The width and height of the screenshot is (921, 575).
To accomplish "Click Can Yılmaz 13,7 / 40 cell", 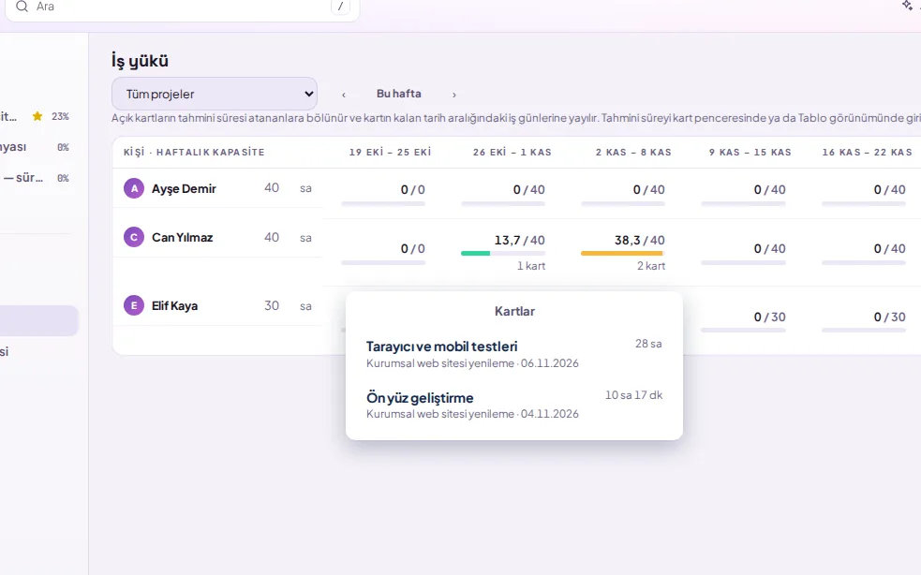I will 503,252.
